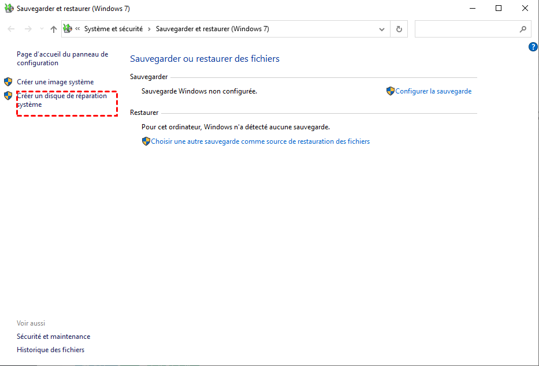Viewport: 539px width, 366px height.
Task: Open the Système et sécurité breadcrumb
Action: 113,29
